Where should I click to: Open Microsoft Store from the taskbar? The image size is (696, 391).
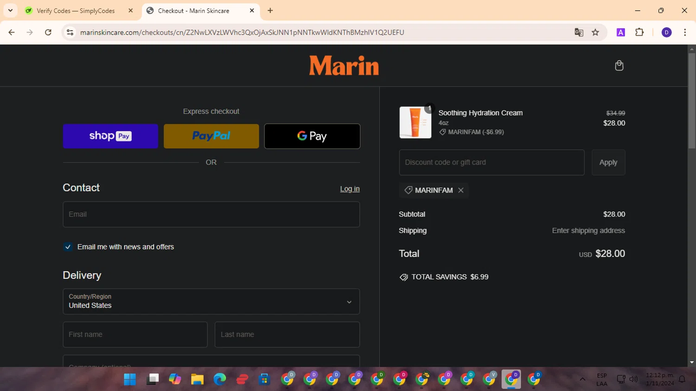[x=264, y=379]
